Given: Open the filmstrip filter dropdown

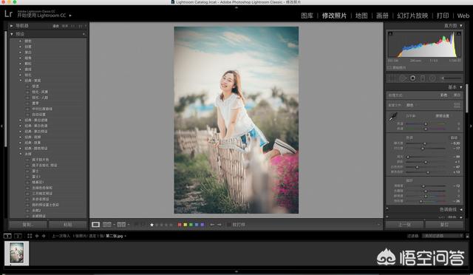Looking at the screenshot, I should [x=443, y=236].
